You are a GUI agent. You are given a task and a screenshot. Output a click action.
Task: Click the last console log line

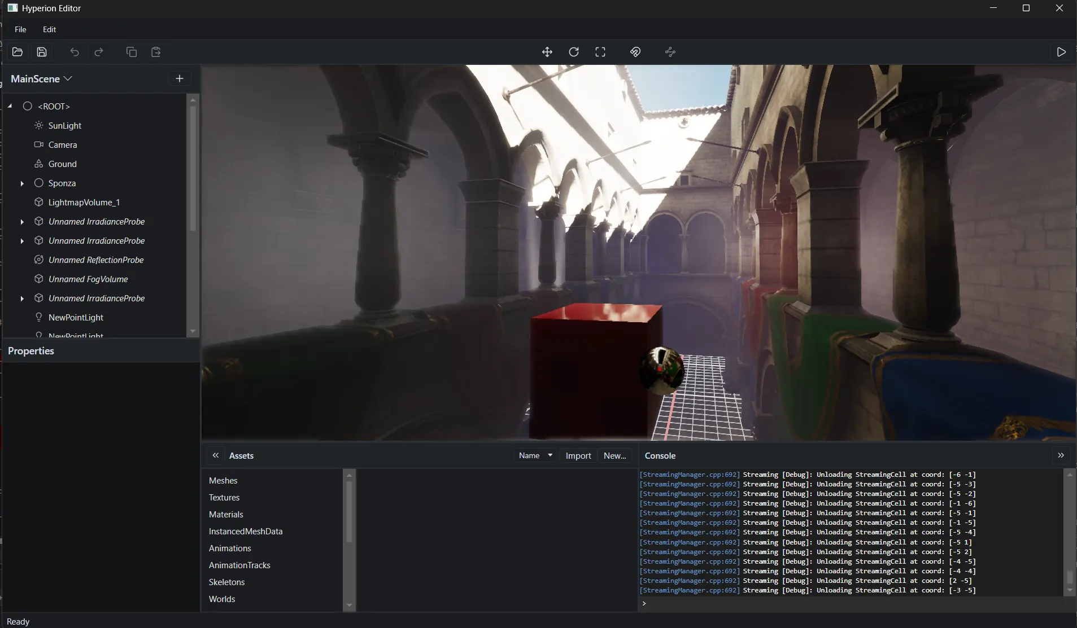click(808, 590)
